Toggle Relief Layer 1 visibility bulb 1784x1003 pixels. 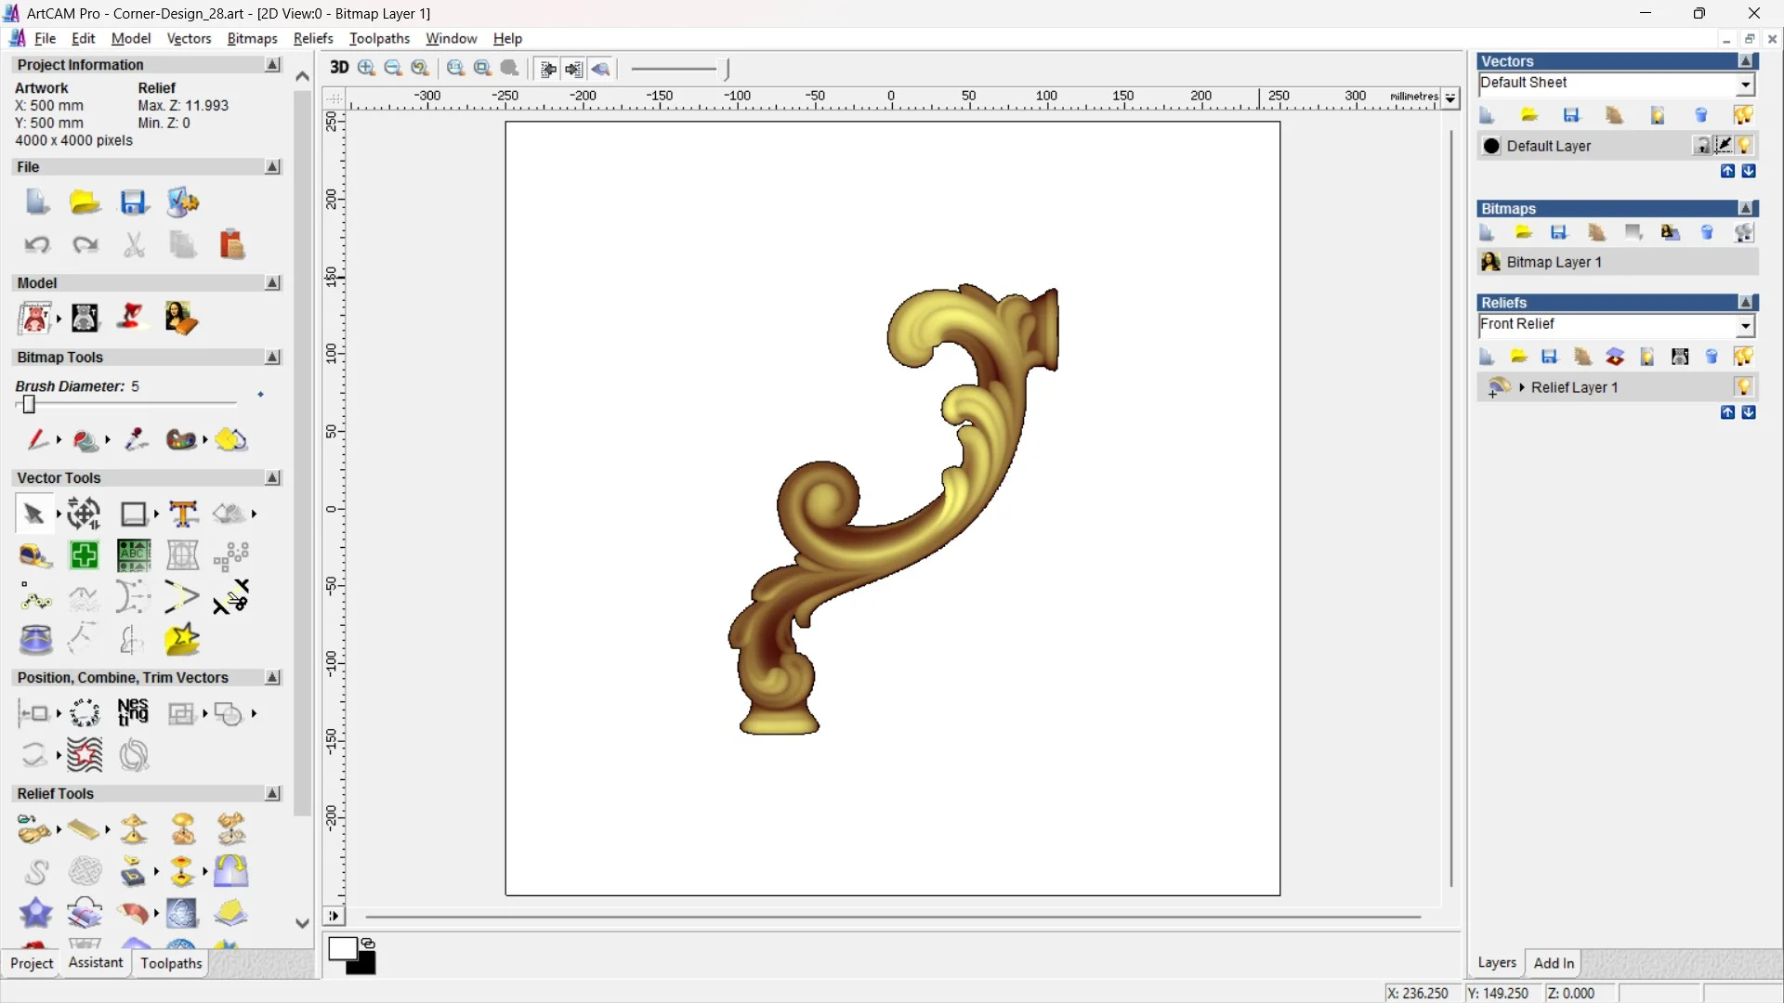(1743, 387)
